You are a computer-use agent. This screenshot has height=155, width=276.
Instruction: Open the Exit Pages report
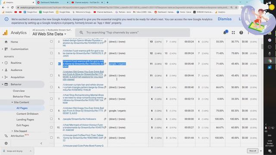tap(22, 125)
